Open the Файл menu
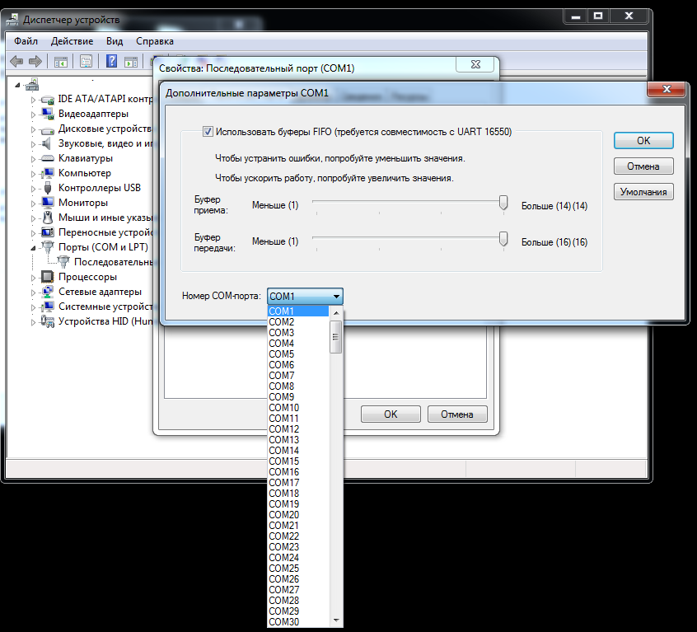The image size is (697, 632). (x=26, y=41)
